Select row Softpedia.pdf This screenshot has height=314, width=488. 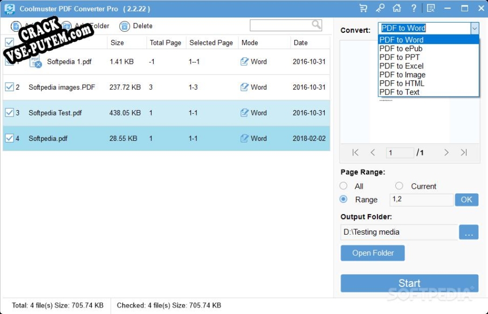(166, 138)
